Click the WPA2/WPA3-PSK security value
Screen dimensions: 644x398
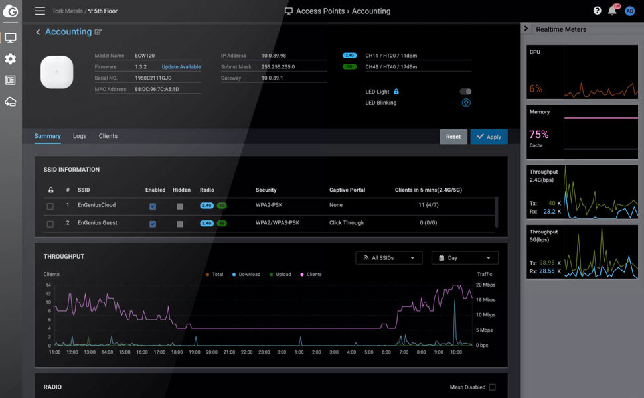coord(278,223)
